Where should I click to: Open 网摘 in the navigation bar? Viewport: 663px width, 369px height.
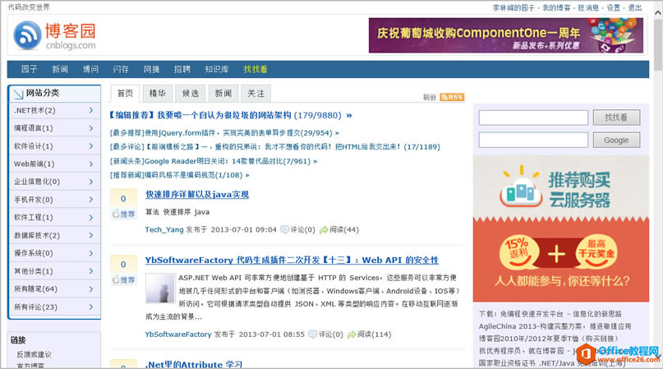click(151, 69)
